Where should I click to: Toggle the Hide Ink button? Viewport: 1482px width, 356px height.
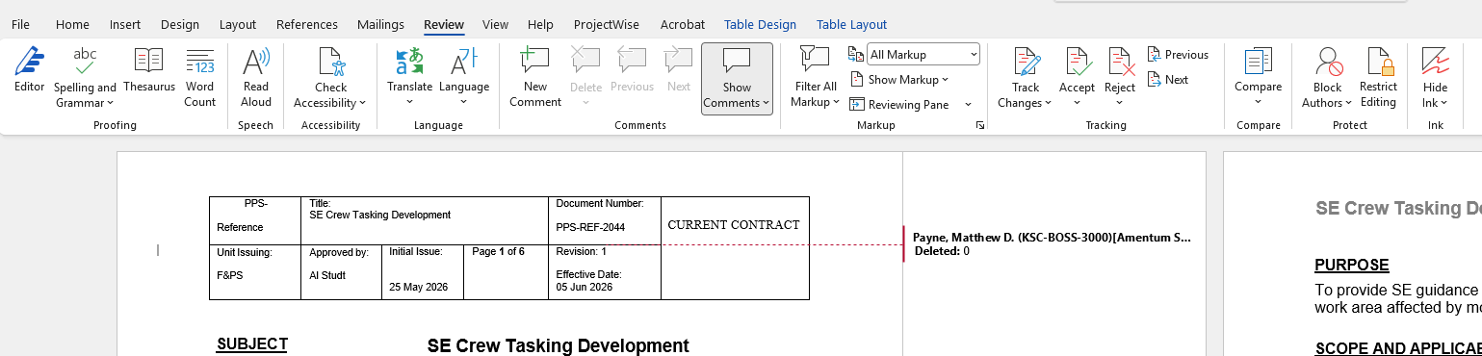1435,77
